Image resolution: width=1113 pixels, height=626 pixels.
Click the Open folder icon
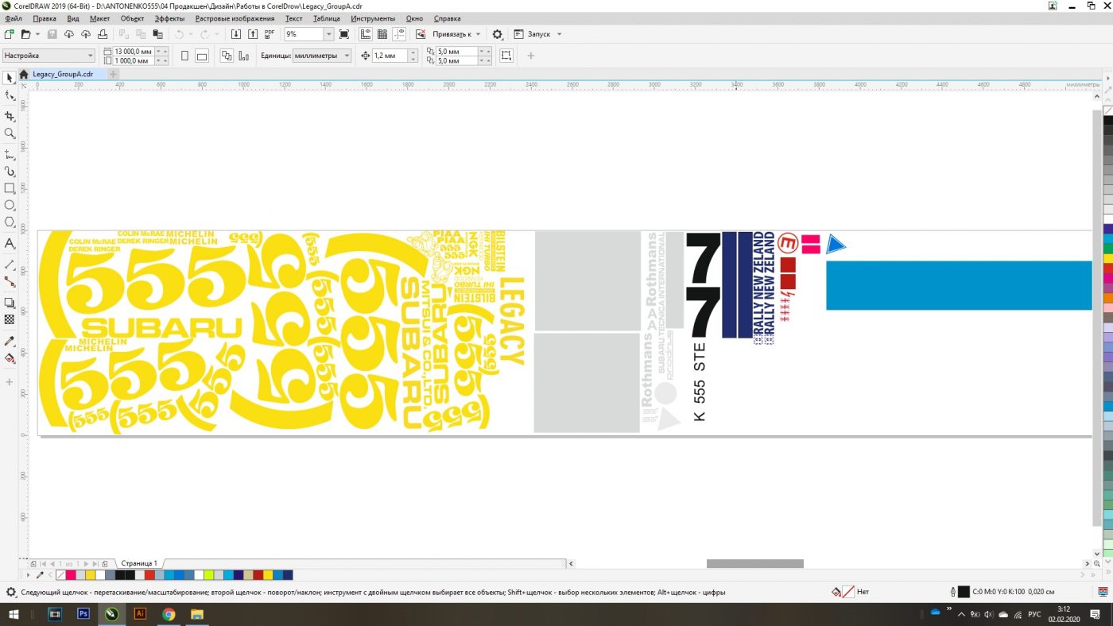(x=25, y=34)
